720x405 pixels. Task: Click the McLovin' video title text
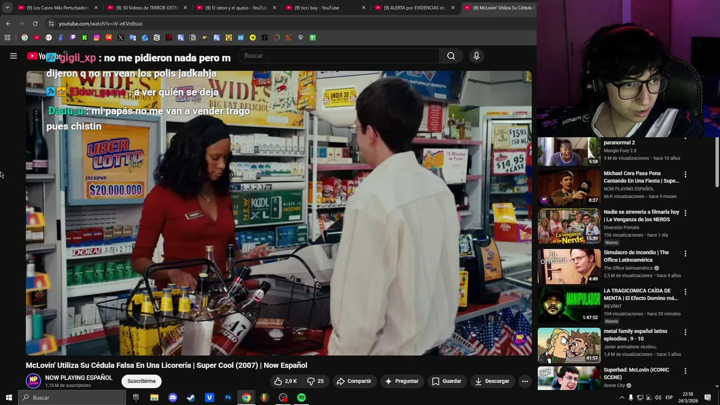(x=166, y=365)
